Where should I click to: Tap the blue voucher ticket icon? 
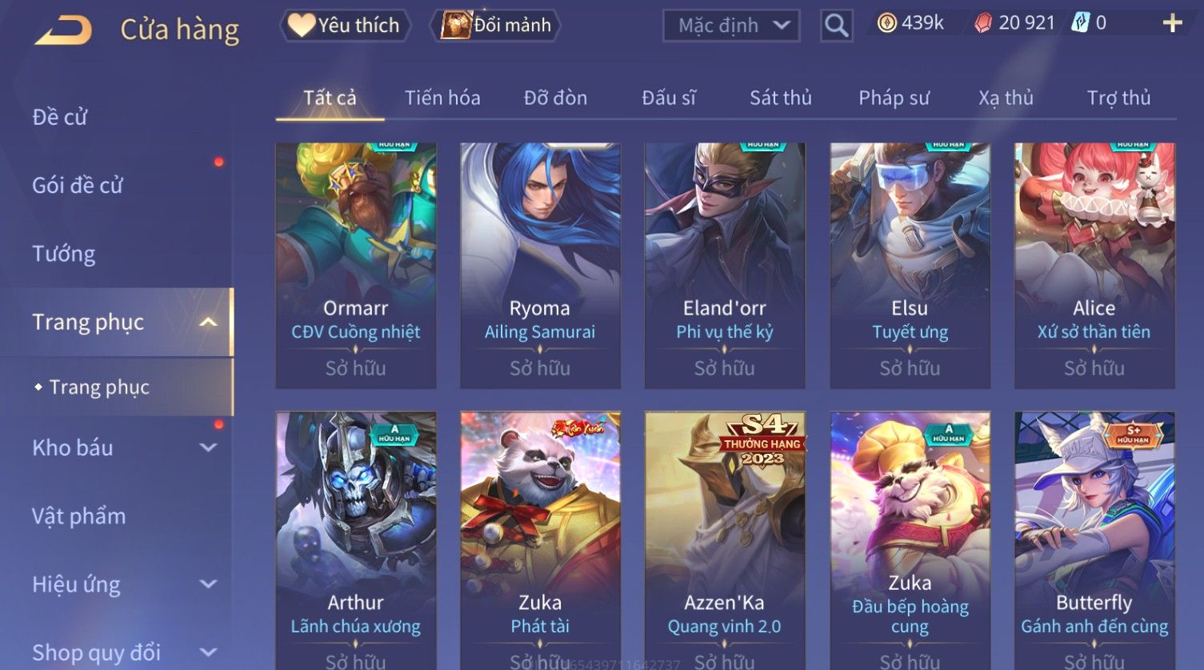(1080, 23)
